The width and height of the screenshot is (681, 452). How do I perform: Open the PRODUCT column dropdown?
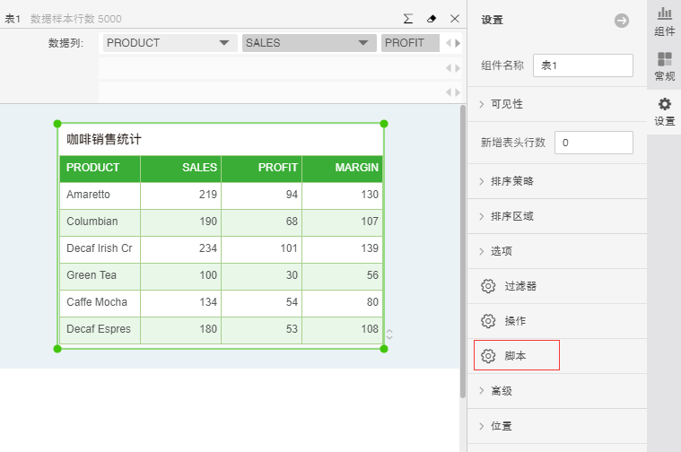point(224,43)
